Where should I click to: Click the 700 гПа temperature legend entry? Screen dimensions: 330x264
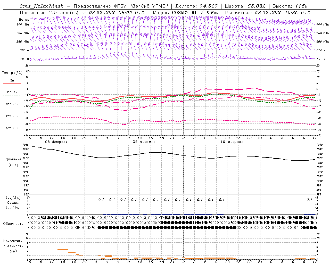(12, 116)
